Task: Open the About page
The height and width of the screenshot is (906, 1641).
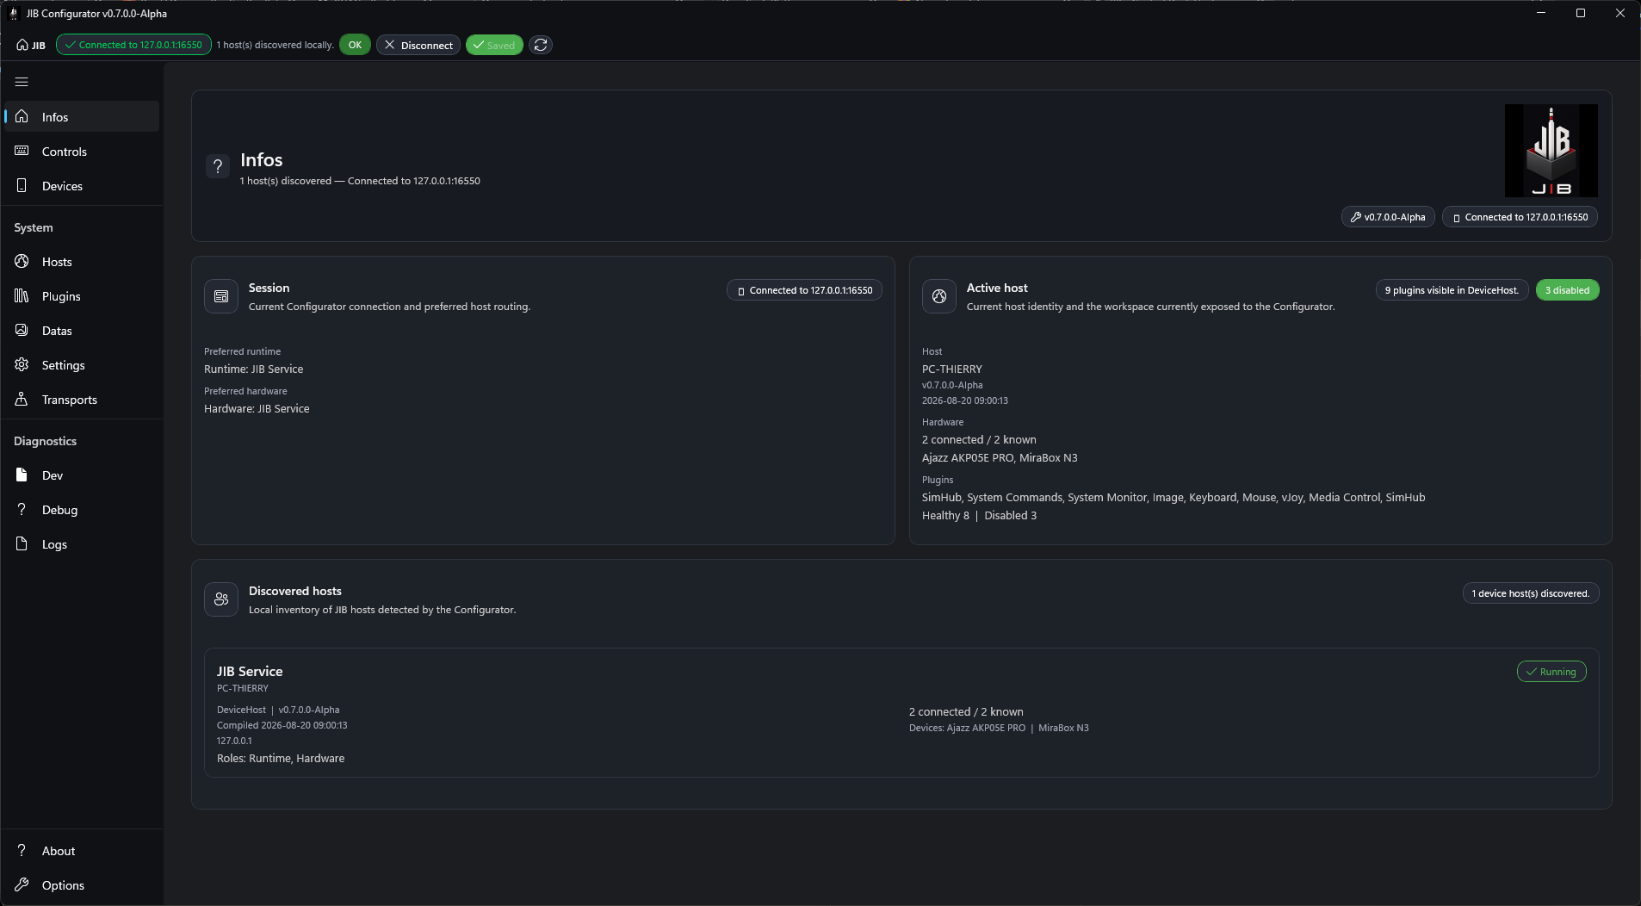Action: coord(82,851)
